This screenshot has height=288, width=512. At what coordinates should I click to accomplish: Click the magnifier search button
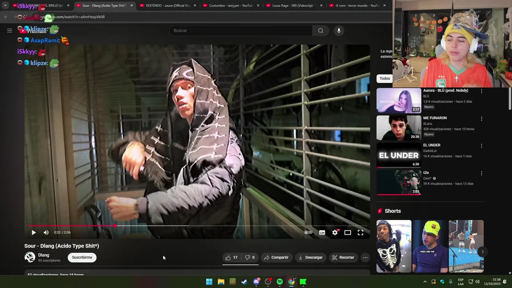pyautogui.click(x=321, y=30)
